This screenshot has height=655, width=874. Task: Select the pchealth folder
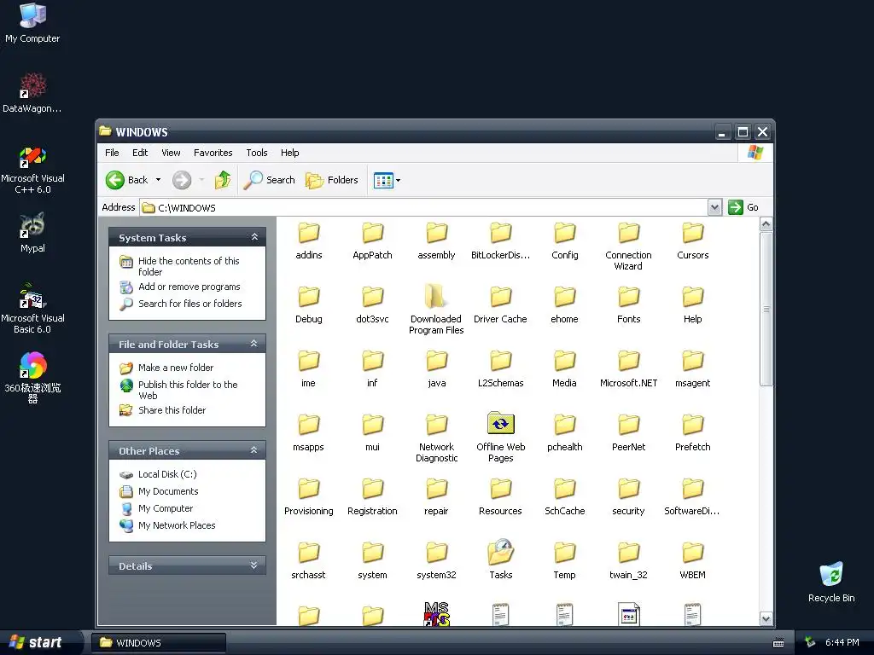[x=565, y=432]
